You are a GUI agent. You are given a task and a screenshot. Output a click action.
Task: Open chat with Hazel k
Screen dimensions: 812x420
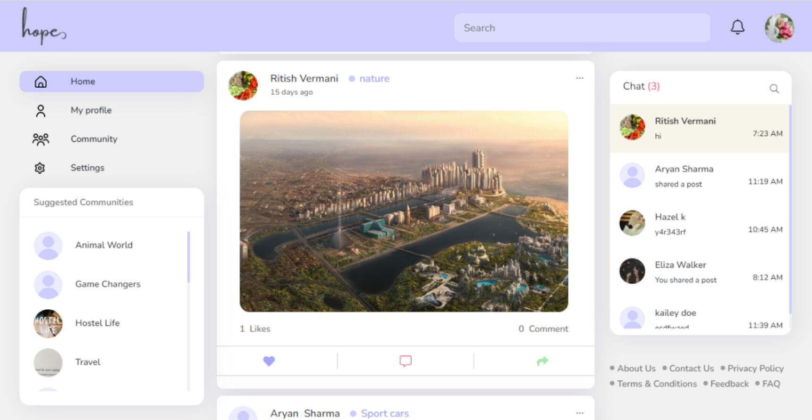tap(700, 223)
